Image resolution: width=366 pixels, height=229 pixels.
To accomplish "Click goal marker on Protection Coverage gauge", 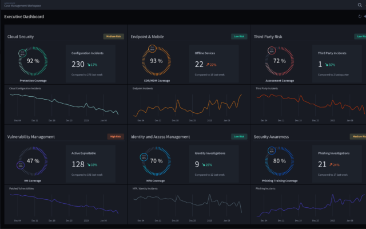I will click(x=22, y=53).
